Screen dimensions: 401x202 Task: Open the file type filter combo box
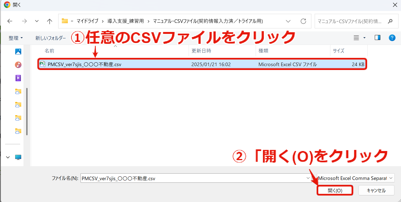click(356, 178)
